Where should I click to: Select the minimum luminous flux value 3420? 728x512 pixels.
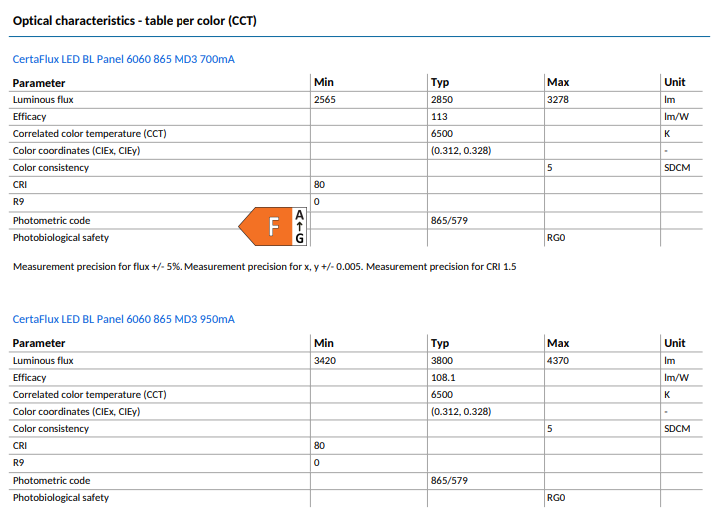click(325, 361)
